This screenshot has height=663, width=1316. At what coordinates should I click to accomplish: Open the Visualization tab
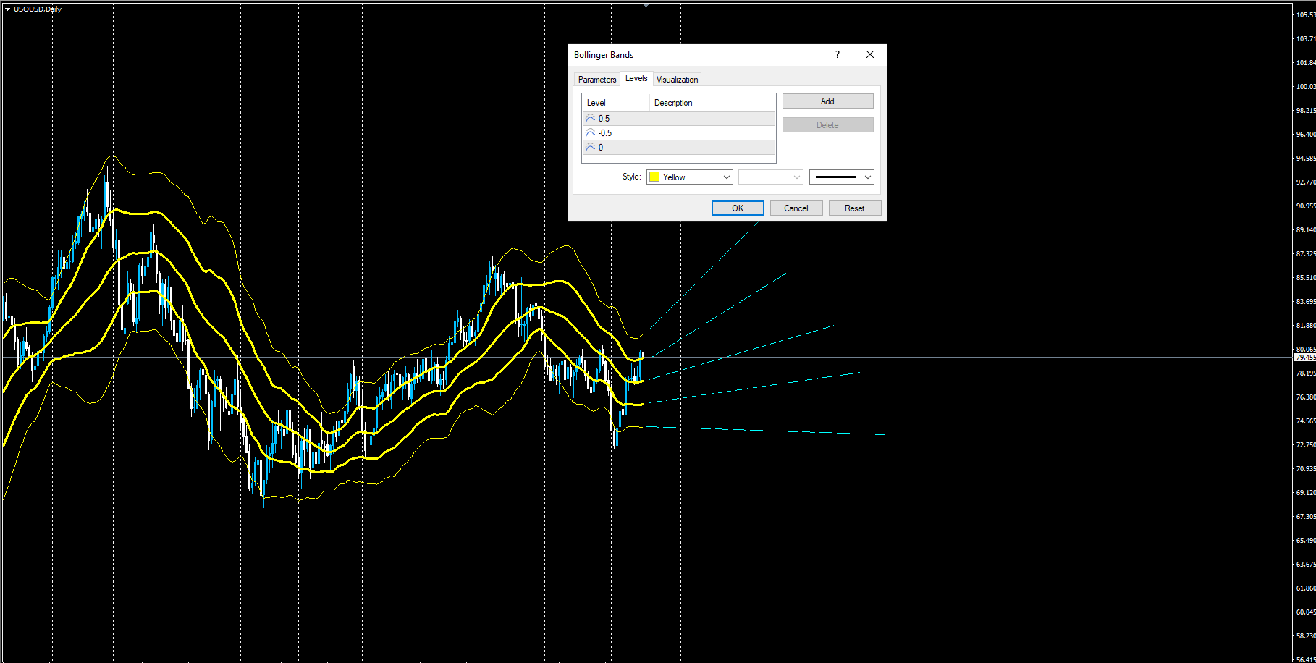tap(677, 80)
